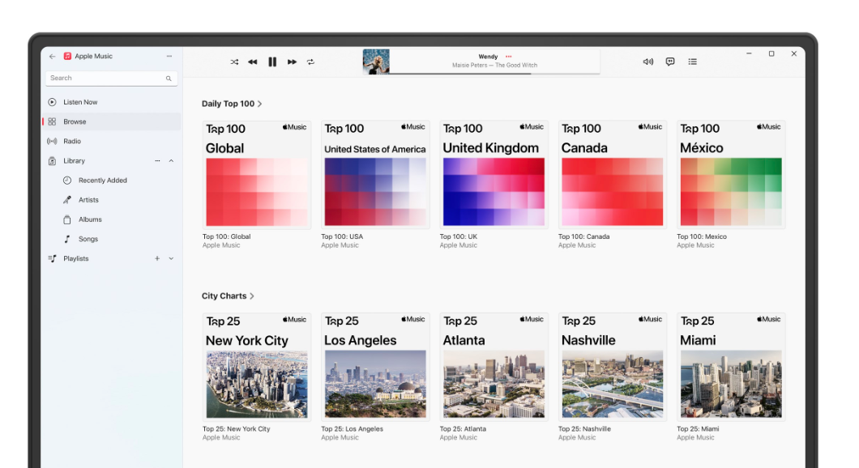Click the 'Top 25: Miami' caption
859x468 pixels.
coord(698,428)
